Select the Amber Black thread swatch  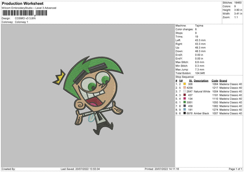click(185, 113)
